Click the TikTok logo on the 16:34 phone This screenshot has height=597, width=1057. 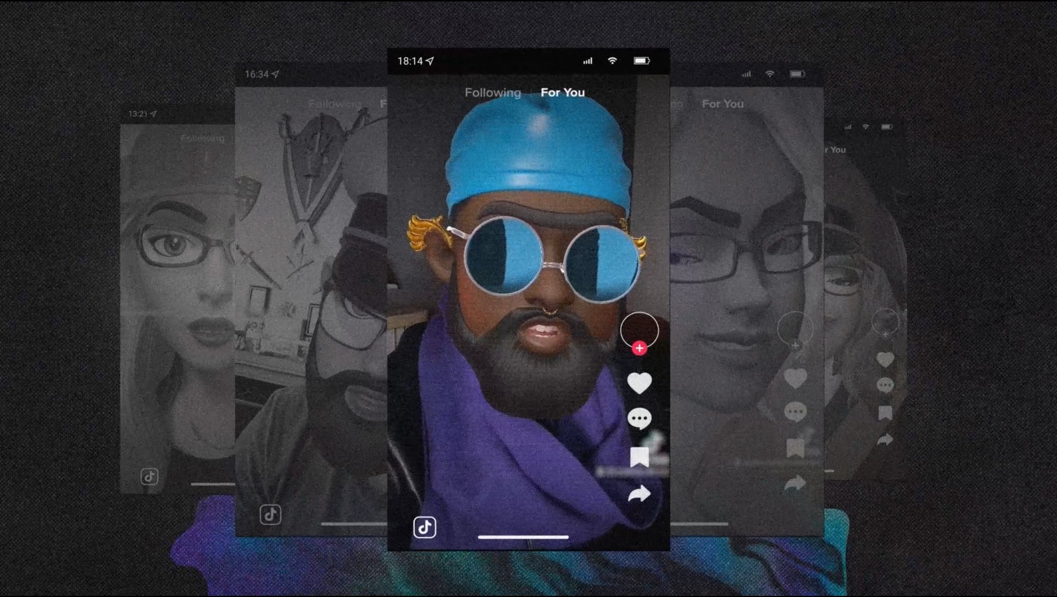[x=271, y=515]
